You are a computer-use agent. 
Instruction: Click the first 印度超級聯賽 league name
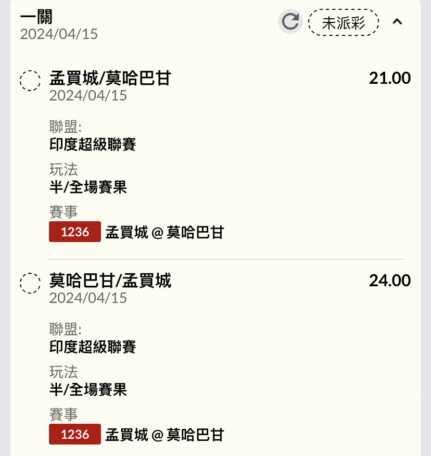point(93,144)
